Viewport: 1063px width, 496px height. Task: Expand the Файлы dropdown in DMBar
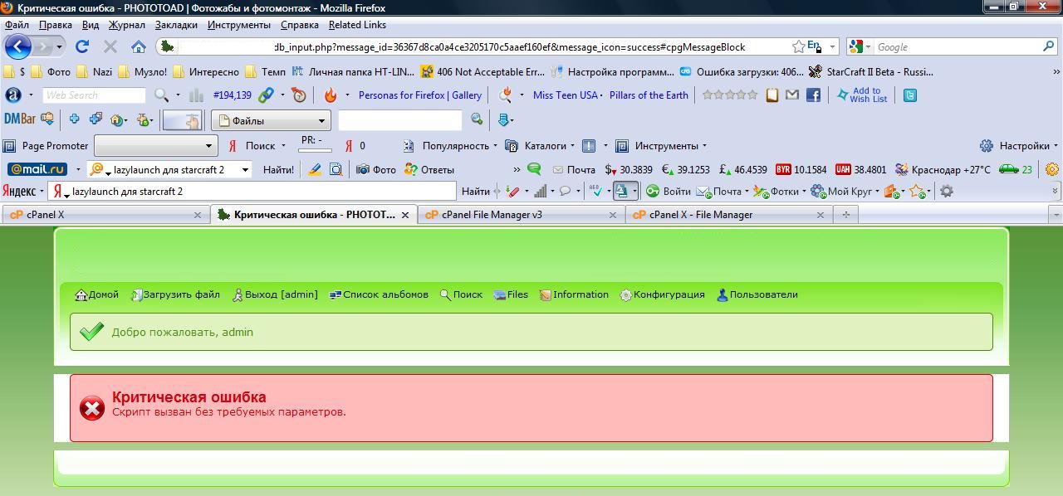tap(271, 120)
